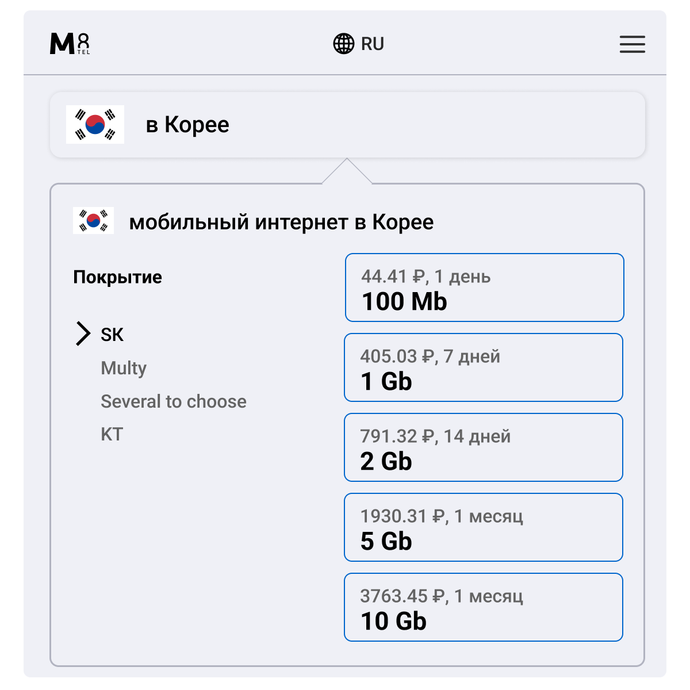Click the small Korean flag beside heading
This screenshot has height=690, width=690.
tap(93, 221)
